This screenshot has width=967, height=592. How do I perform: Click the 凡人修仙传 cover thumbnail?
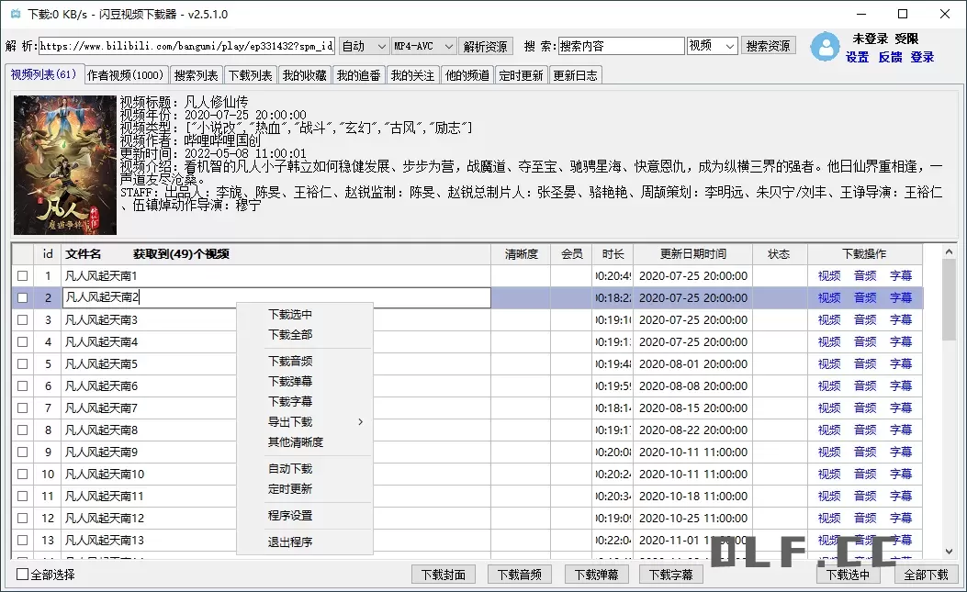click(x=64, y=165)
